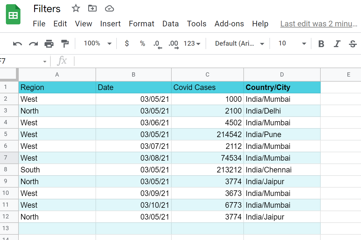Open the Format menu
This screenshot has height=240, width=361.
[x=141, y=24]
